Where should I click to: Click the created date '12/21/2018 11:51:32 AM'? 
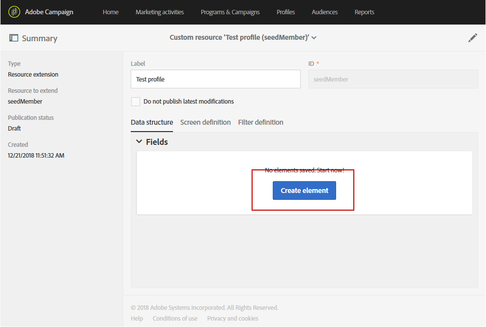(x=36, y=156)
